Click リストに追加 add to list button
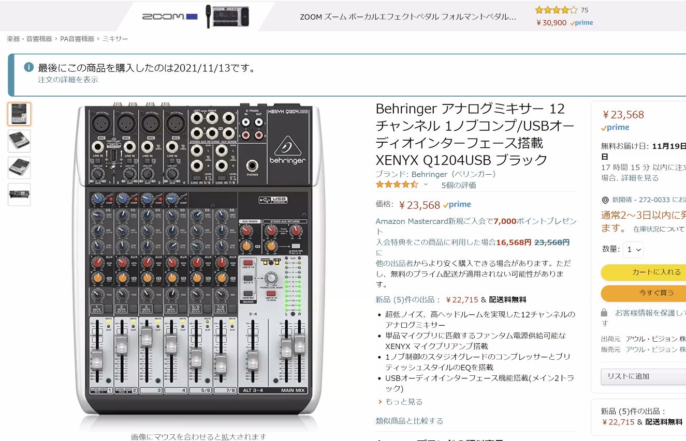The image size is (686, 441). coord(643,376)
